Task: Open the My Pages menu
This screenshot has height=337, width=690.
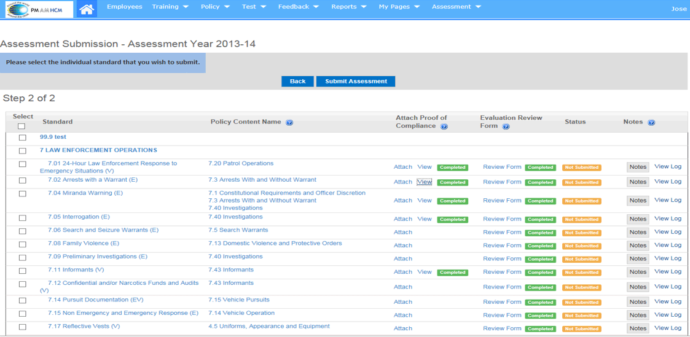Action: 399,7
